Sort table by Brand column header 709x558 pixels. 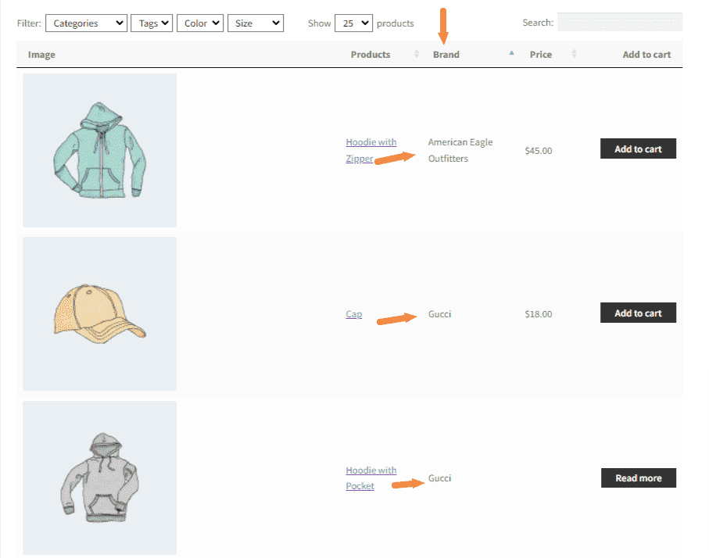tap(446, 55)
